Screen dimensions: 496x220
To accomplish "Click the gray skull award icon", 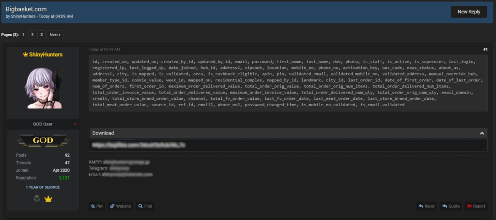I will (37, 199).
